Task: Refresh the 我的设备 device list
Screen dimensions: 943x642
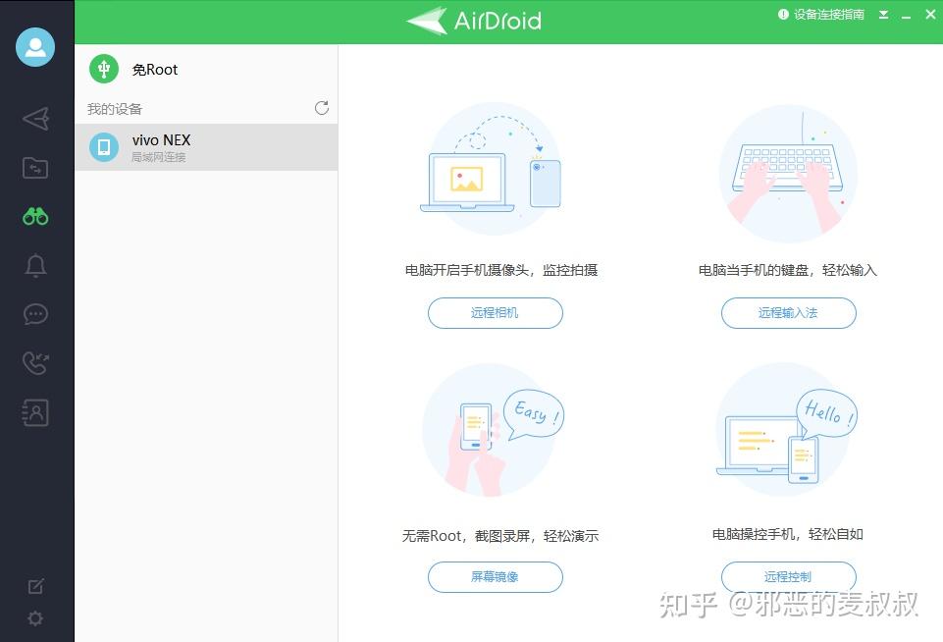Action: (x=322, y=108)
